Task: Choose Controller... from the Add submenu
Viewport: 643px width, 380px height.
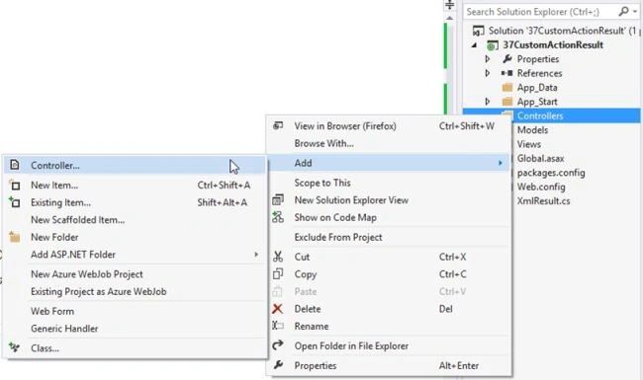Action: [135, 165]
